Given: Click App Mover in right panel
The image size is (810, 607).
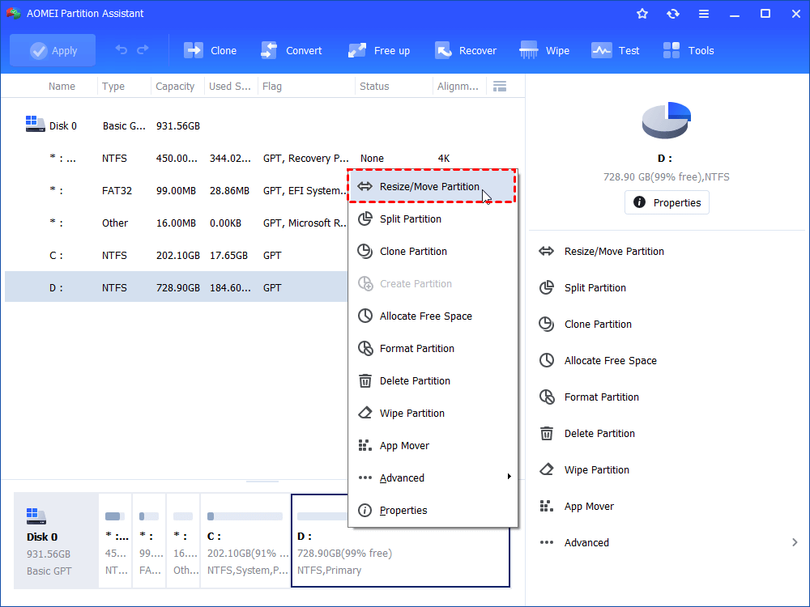Looking at the screenshot, I should point(577,507).
